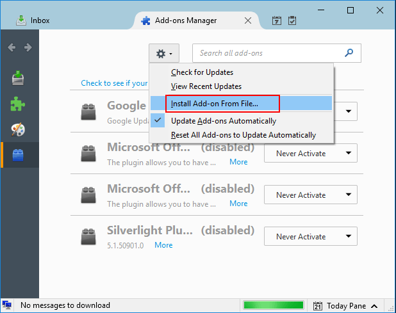Choose Check for Updates
This screenshot has height=313, width=396.
pyautogui.click(x=241, y=72)
